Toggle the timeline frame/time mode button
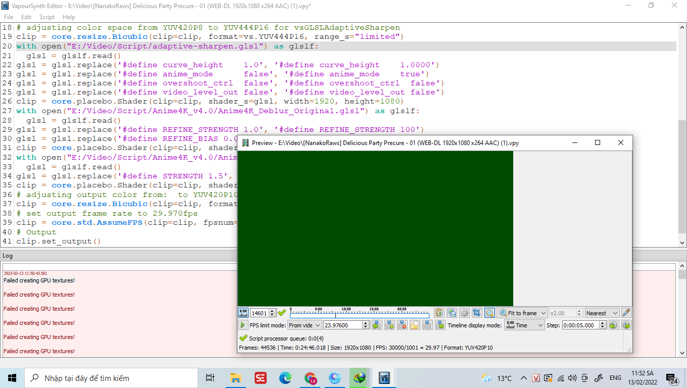 pyautogui.click(x=243, y=313)
